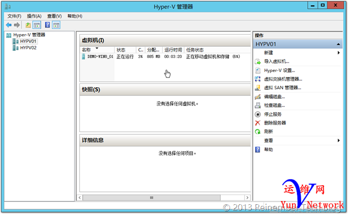The height and width of the screenshot is (214, 348).
Task: Open the 文件(F) menu
Action: tap(14, 16)
